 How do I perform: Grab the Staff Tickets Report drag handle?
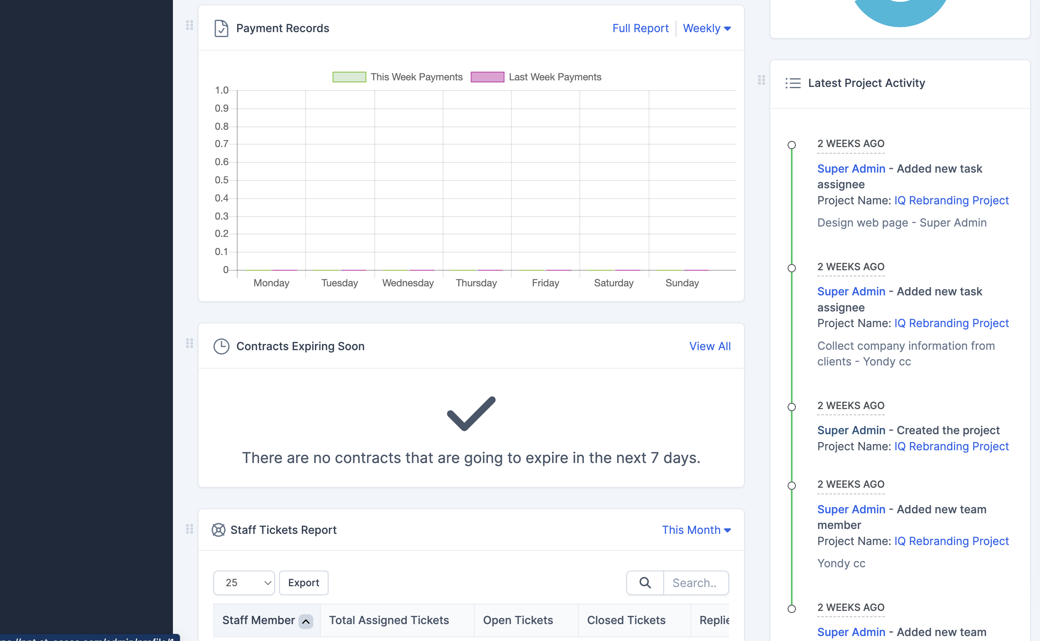[189, 529]
